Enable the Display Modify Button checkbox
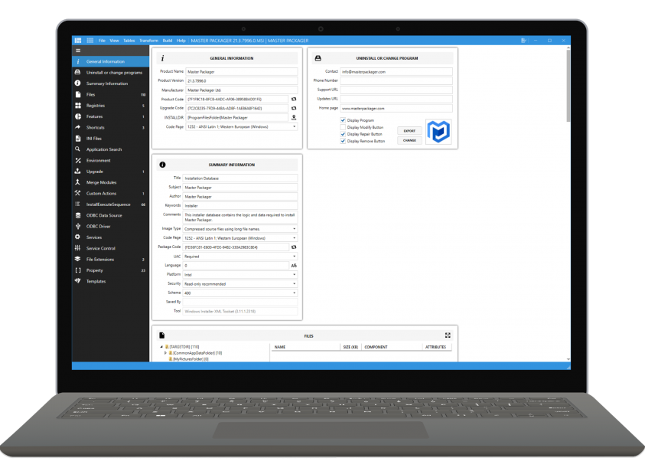Image resolution: width=645 pixels, height=471 pixels. coord(343,128)
